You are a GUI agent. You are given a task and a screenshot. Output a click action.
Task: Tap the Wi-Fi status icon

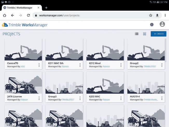point(151,2)
